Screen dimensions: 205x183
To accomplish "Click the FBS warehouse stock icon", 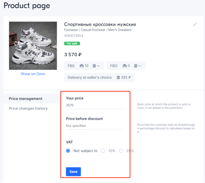I will click(x=82, y=66).
